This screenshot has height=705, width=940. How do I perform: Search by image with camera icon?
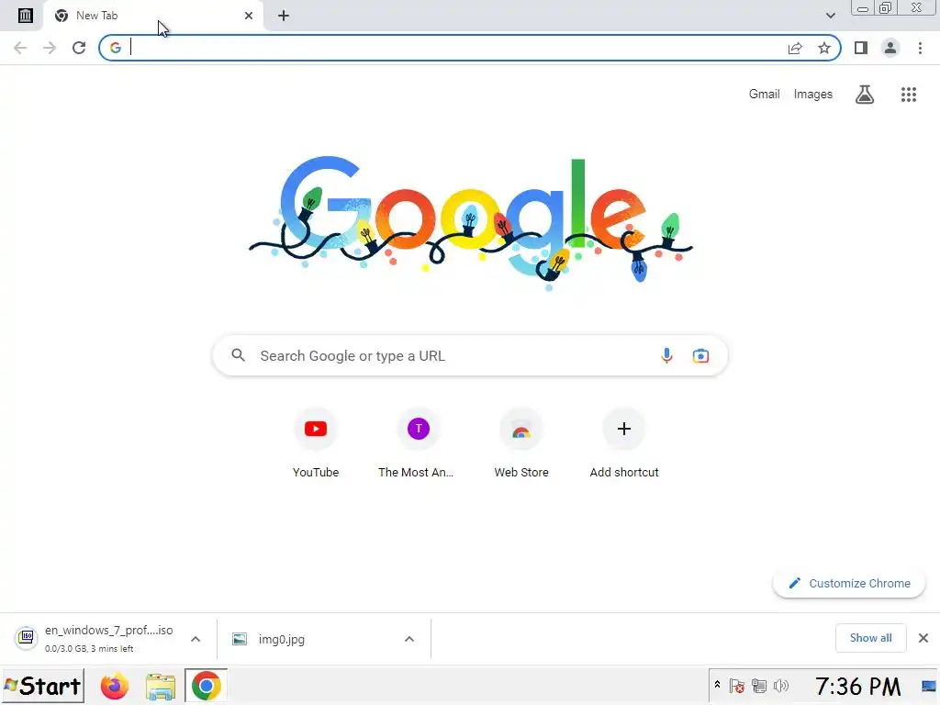(x=700, y=355)
